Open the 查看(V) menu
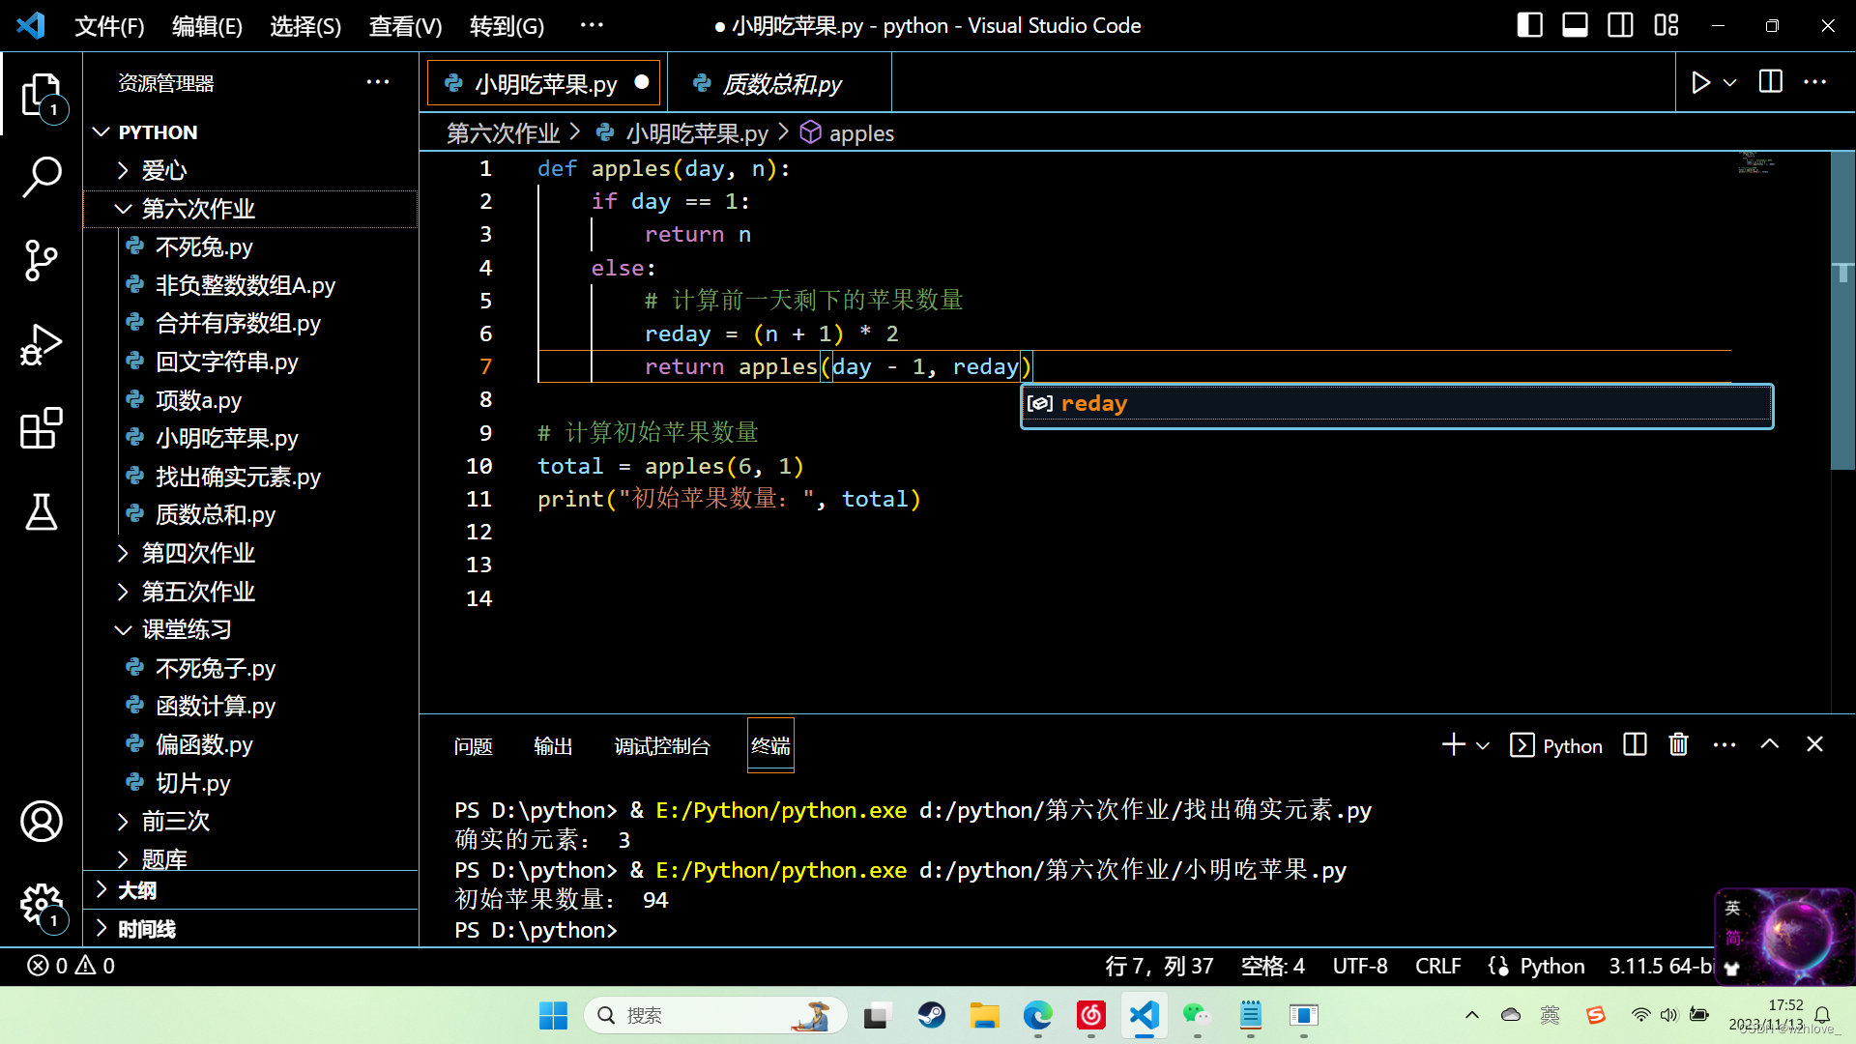Screen dimensions: 1856x1044 (x=405, y=26)
